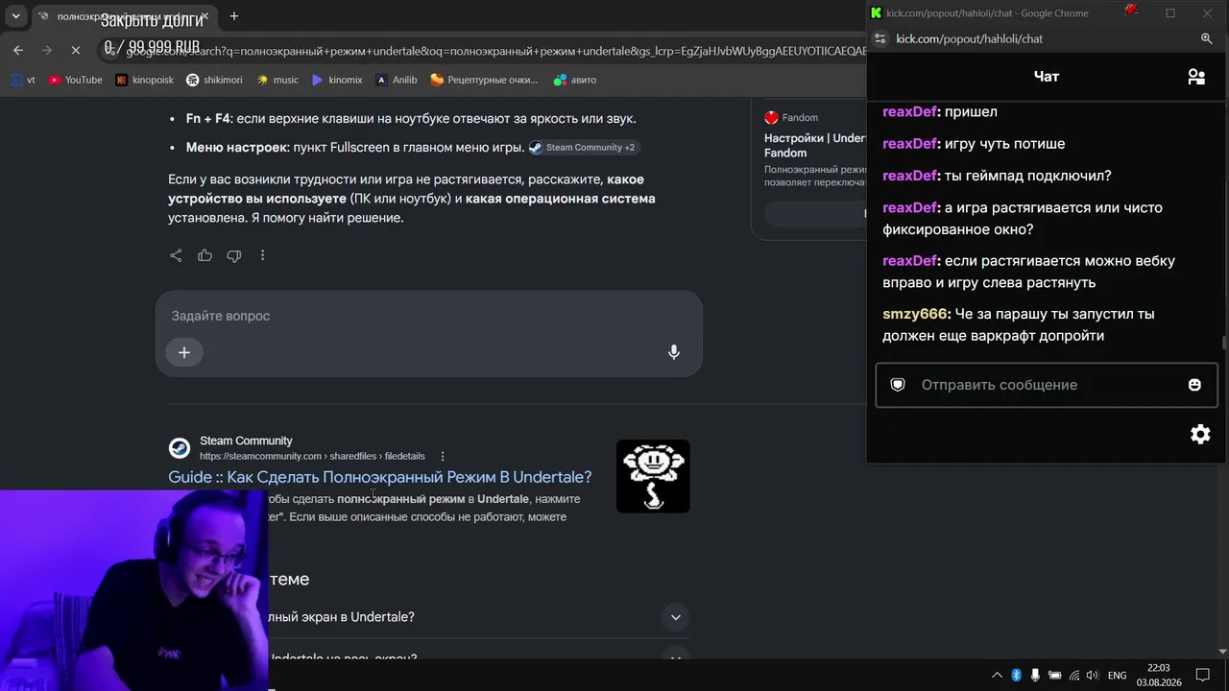Open the Anilib bookmark
The image size is (1229, 691).
(397, 80)
